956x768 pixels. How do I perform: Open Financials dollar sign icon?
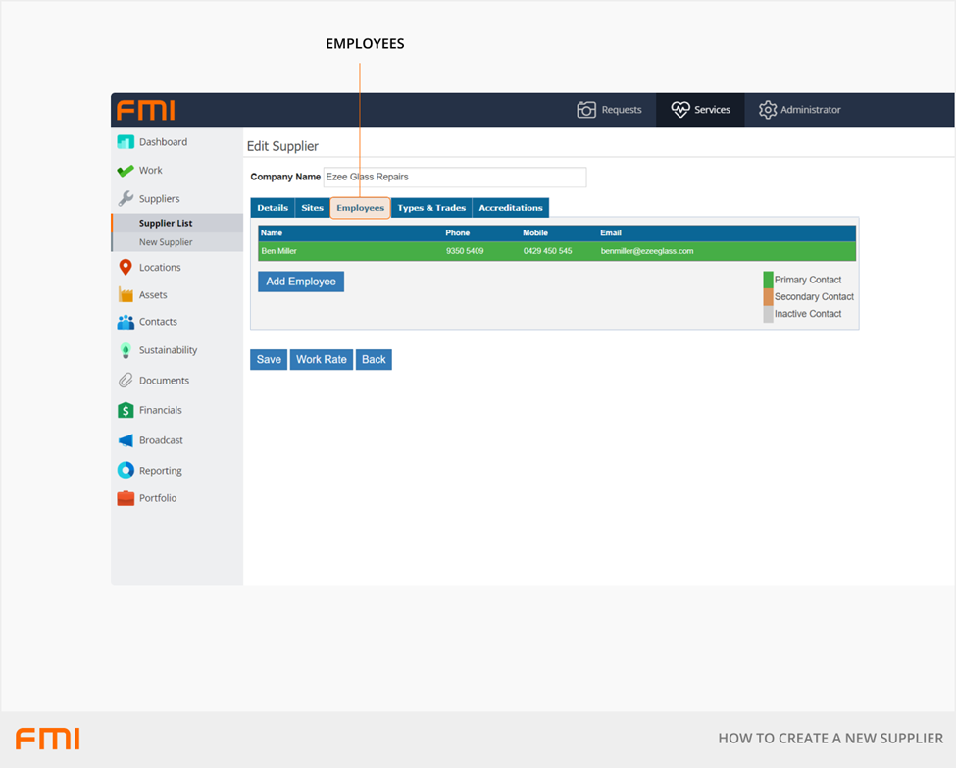pos(126,410)
